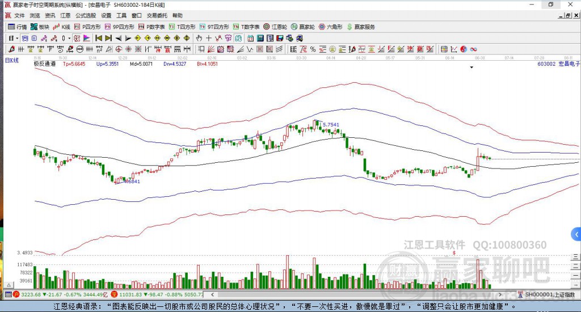Jump to last bar icon
Viewport: 581px width, 312px height.
click(x=108, y=38)
